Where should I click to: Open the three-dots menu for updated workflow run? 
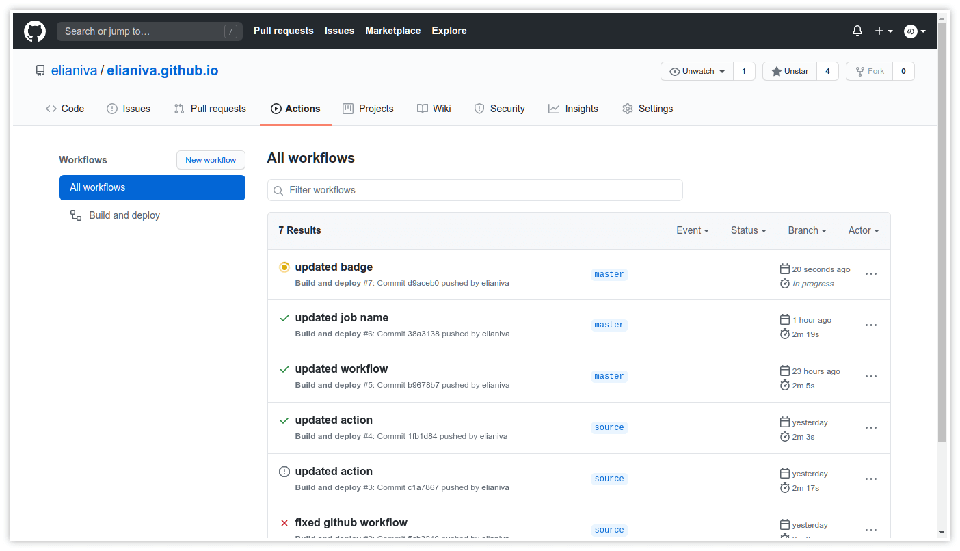[870, 377]
